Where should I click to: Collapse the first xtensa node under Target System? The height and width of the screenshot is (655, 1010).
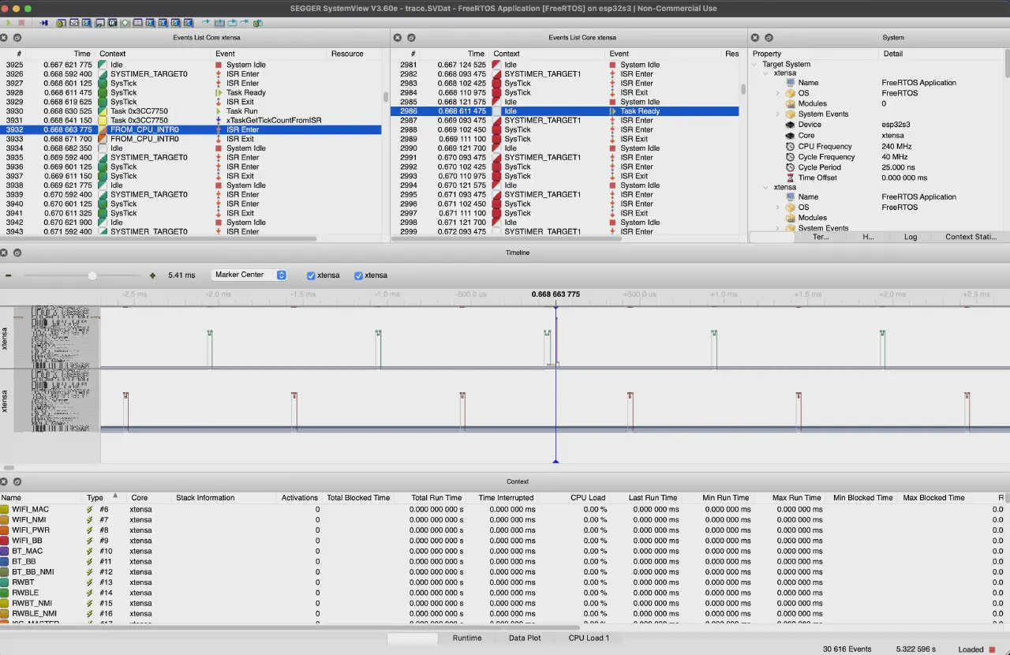tap(766, 73)
